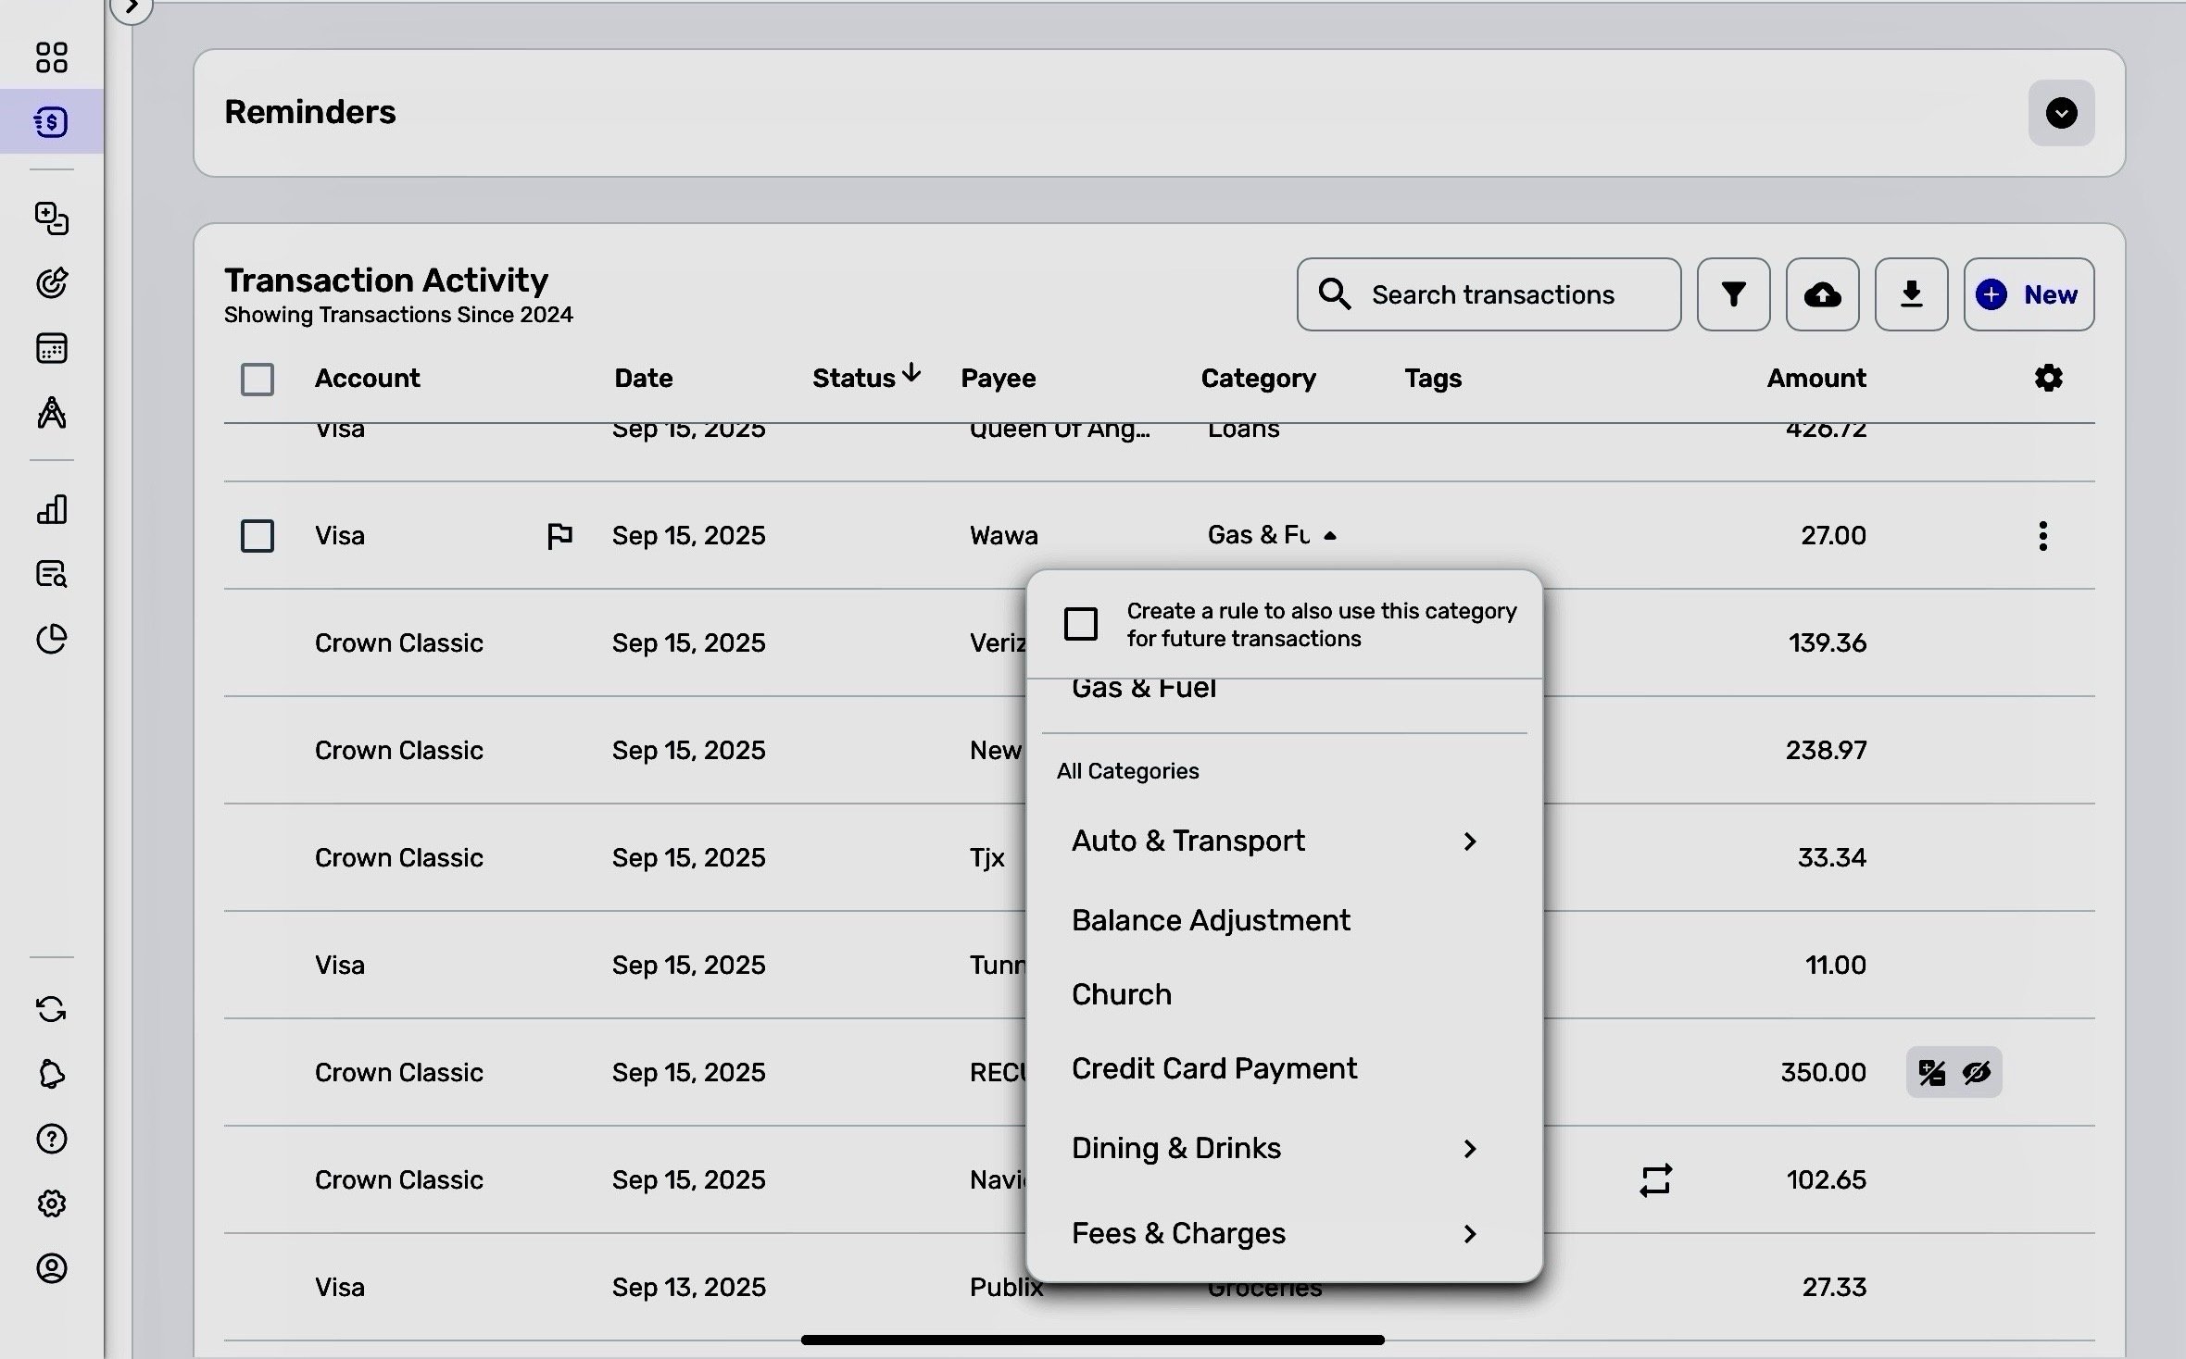This screenshot has height=1359, width=2186.
Task: Check the create rule for future transactions box
Action: point(1081,624)
